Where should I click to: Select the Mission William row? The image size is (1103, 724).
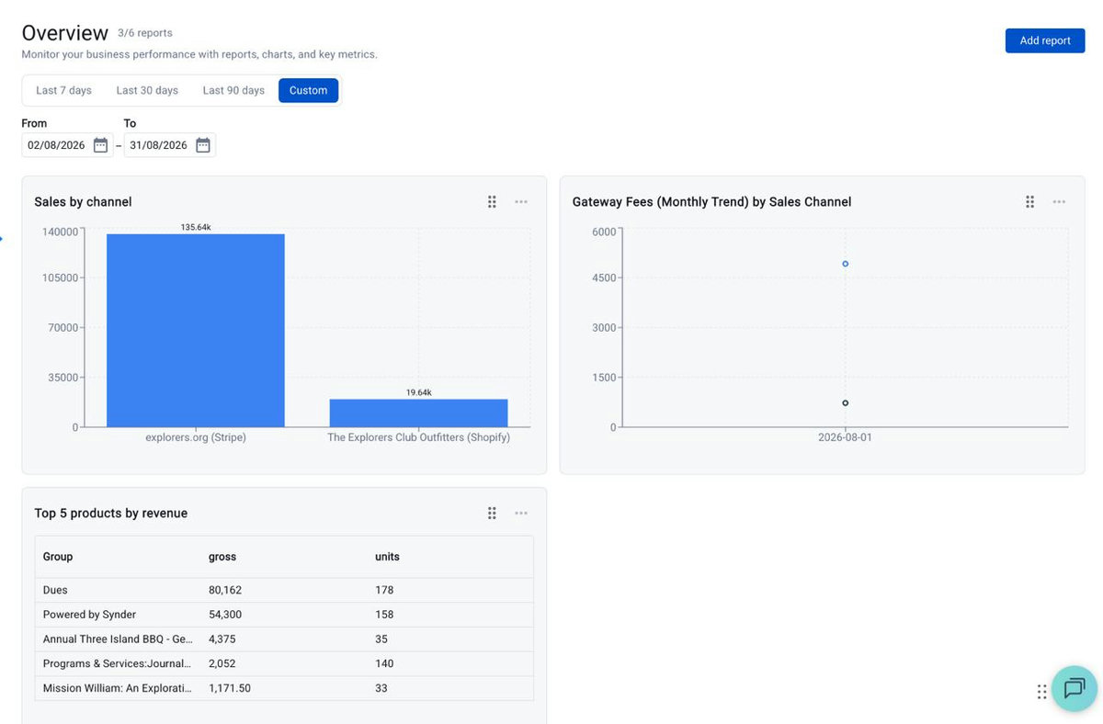(284, 688)
